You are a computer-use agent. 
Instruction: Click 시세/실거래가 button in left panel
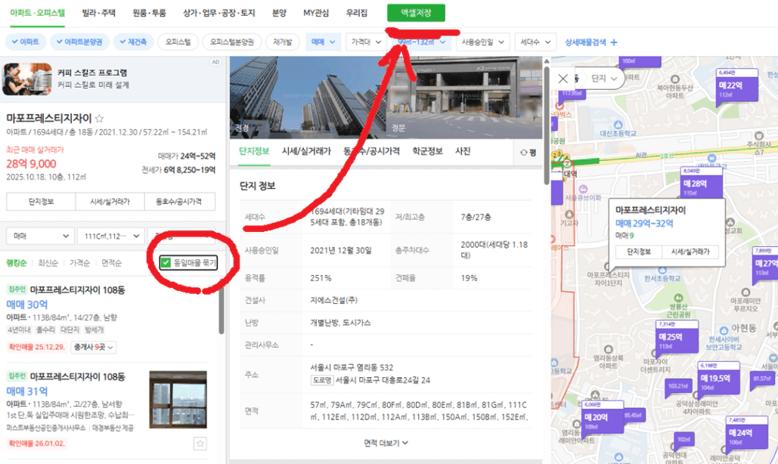[x=110, y=202]
